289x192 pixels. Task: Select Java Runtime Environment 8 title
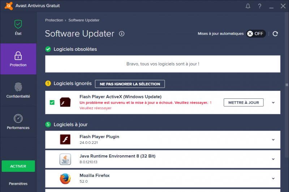[117, 156]
